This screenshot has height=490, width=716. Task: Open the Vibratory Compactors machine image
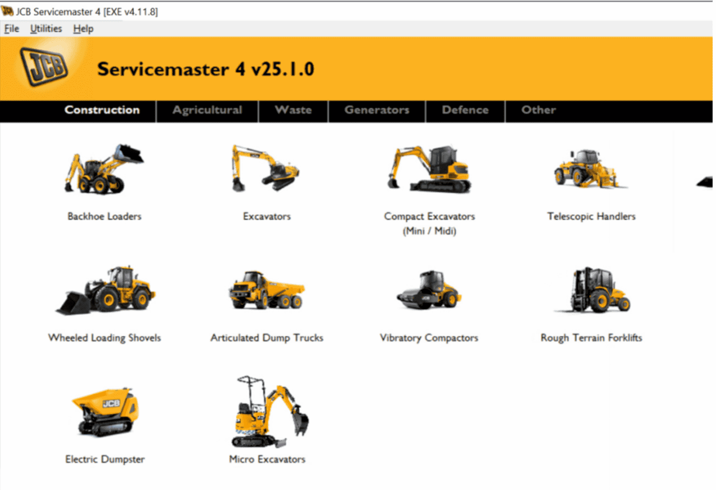(429, 290)
